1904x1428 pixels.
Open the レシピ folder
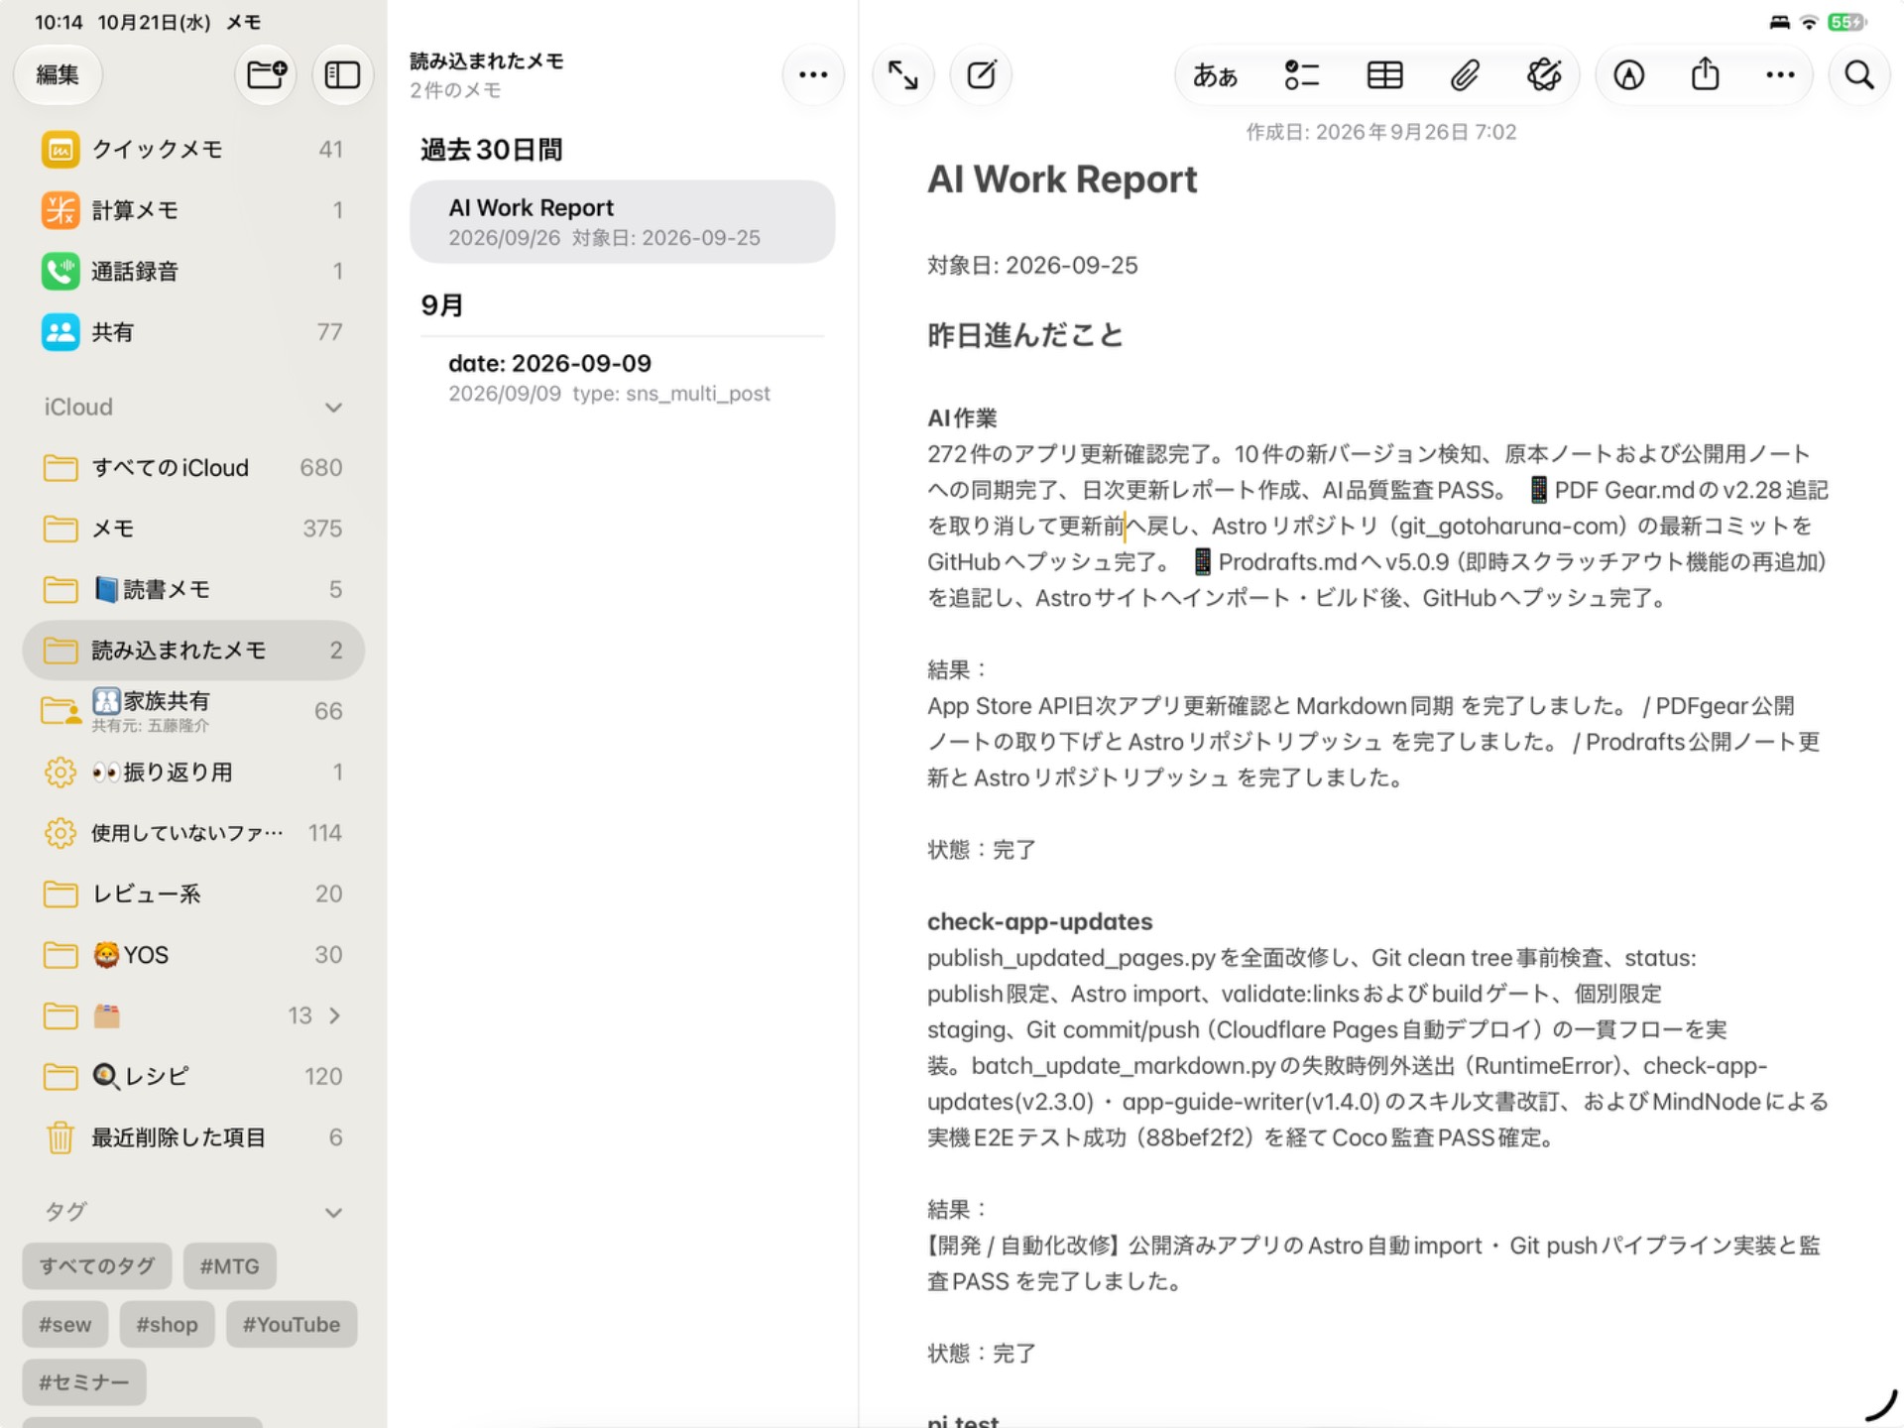tap(193, 1076)
